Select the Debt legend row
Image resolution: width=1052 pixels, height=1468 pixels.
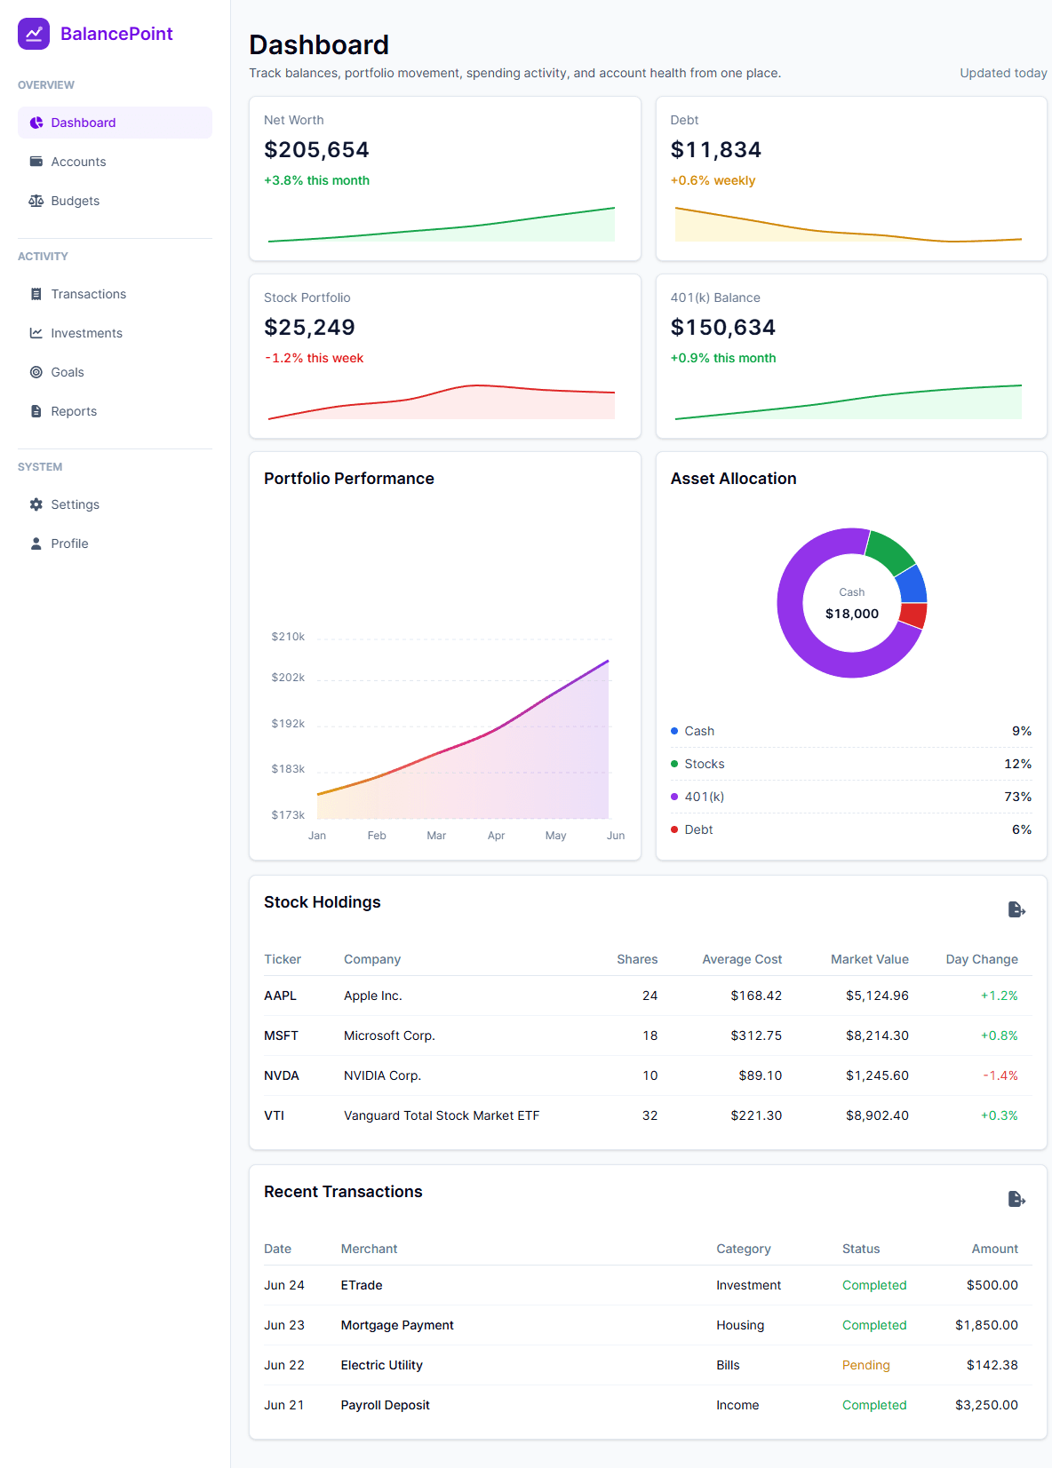851,829
